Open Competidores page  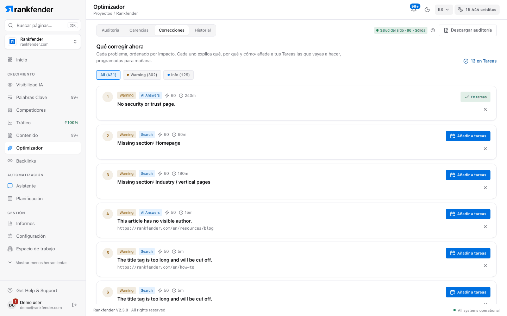43,110
